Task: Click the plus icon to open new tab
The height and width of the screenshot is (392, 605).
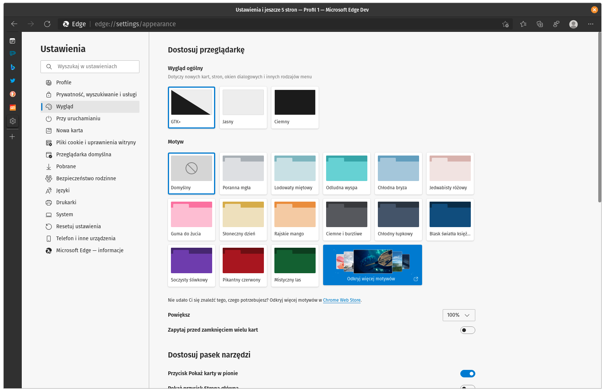Action: click(x=12, y=137)
